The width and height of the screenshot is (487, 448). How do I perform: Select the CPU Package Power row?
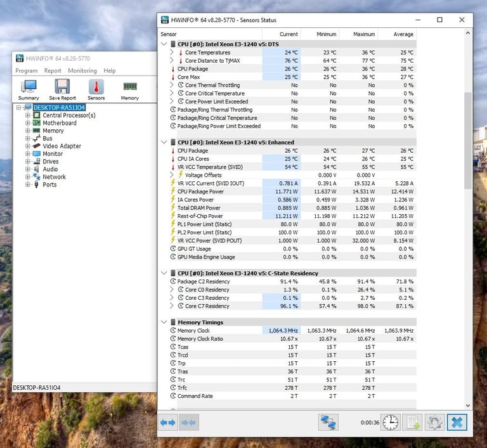coord(292,191)
